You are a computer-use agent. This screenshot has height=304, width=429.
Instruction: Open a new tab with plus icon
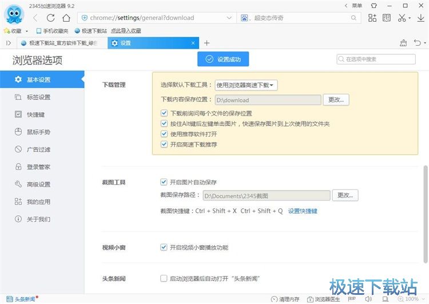point(207,43)
